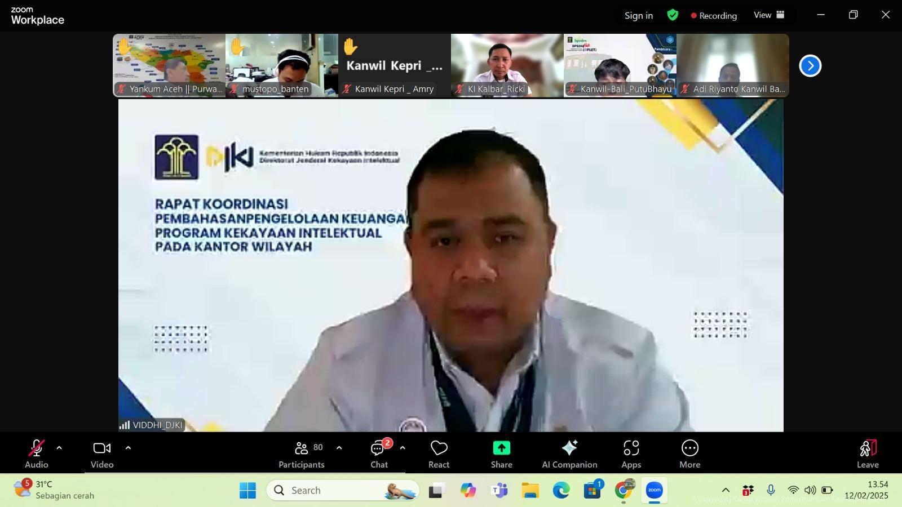Screen dimensions: 902x507
Task: Open Windows taskbar Search box
Action: (343, 490)
